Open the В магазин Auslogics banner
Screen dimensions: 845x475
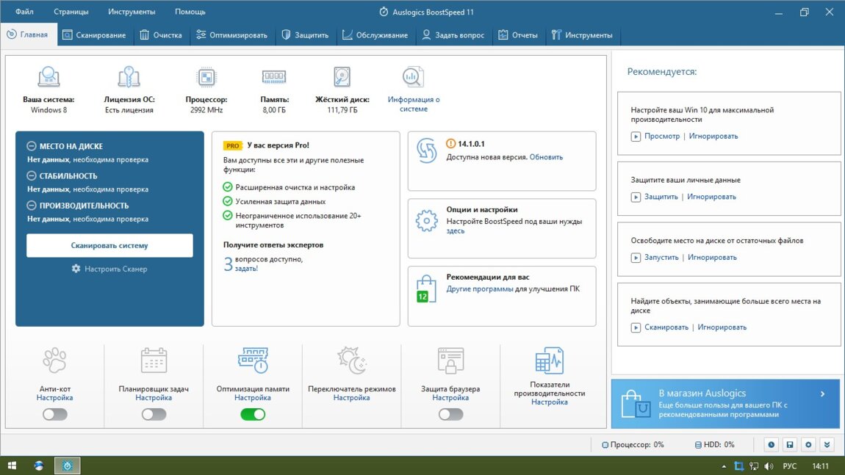coord(725,403)
